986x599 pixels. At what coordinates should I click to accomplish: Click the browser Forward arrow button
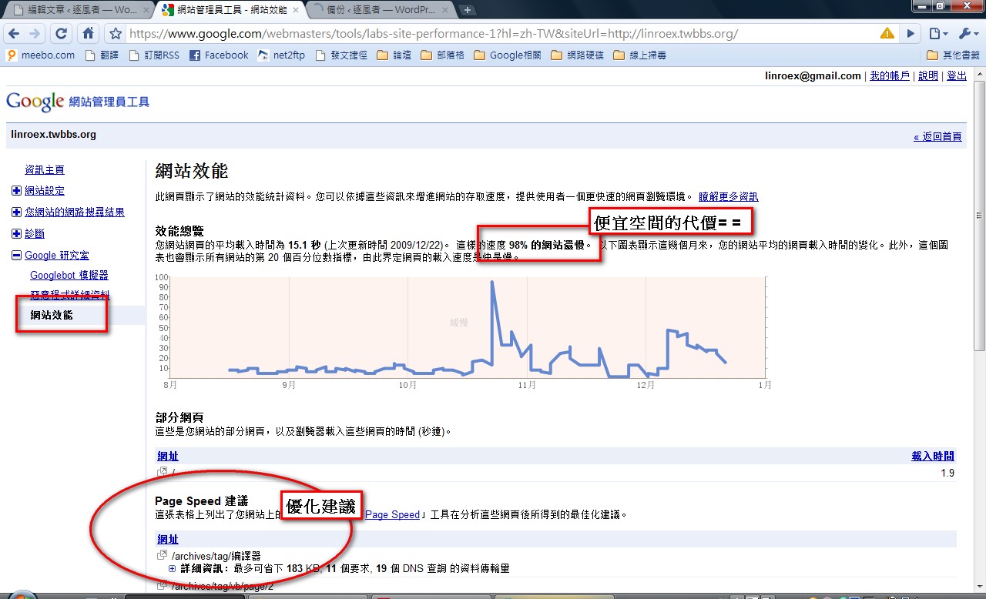click(35, 34)
